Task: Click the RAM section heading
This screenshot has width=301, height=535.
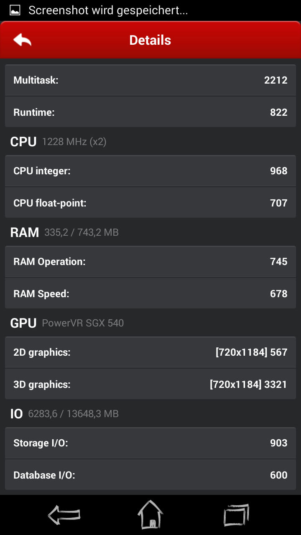Action: [25, 232]
